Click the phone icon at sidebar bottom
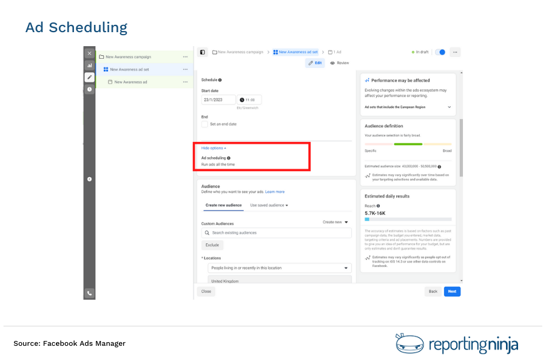 (90, 293)
